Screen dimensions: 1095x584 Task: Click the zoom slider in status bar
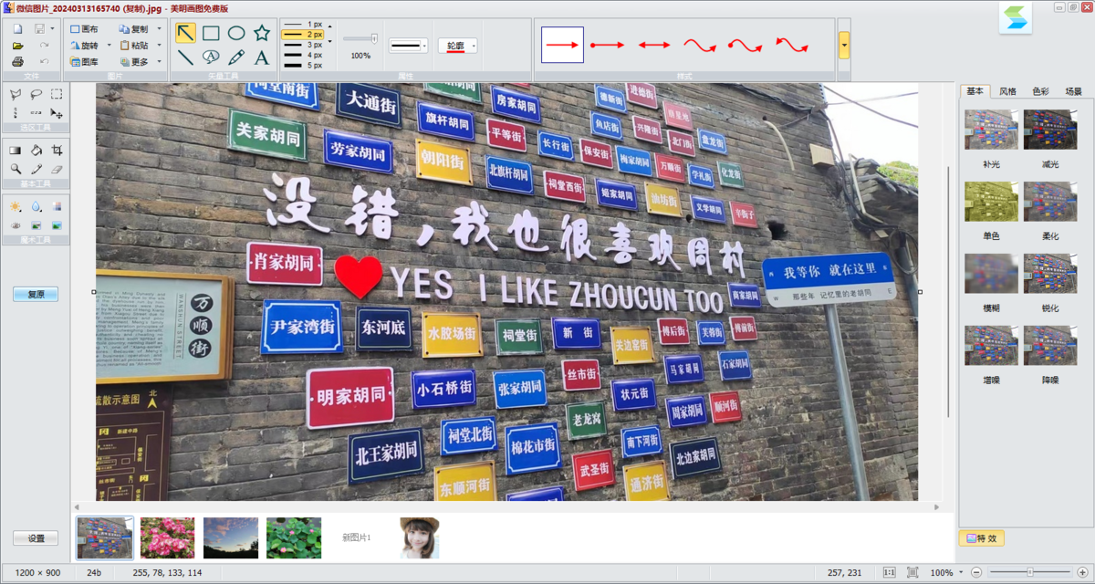coord(1030,572)
